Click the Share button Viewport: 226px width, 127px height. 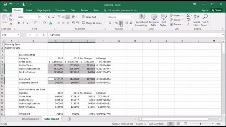[x=216, y=10]
